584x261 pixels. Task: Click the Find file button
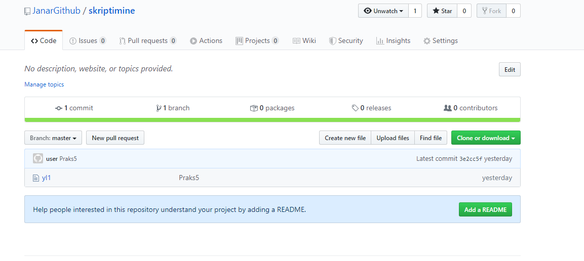[x=431, y=138]
